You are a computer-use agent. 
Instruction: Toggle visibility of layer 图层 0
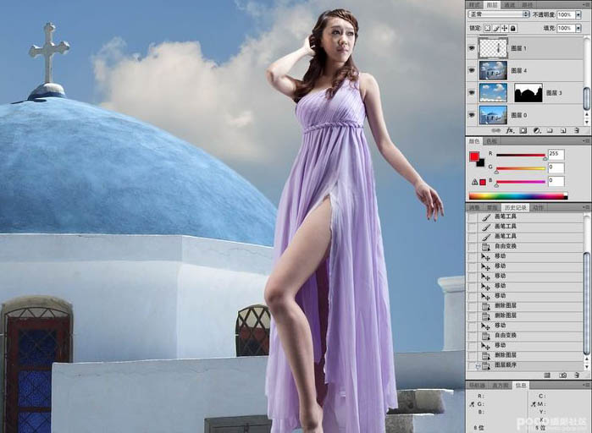471,115
